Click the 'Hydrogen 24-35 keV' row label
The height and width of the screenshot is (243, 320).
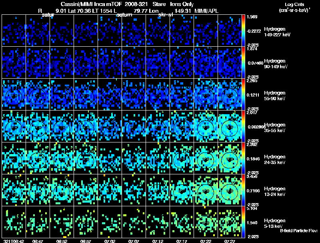click(275, 160)
